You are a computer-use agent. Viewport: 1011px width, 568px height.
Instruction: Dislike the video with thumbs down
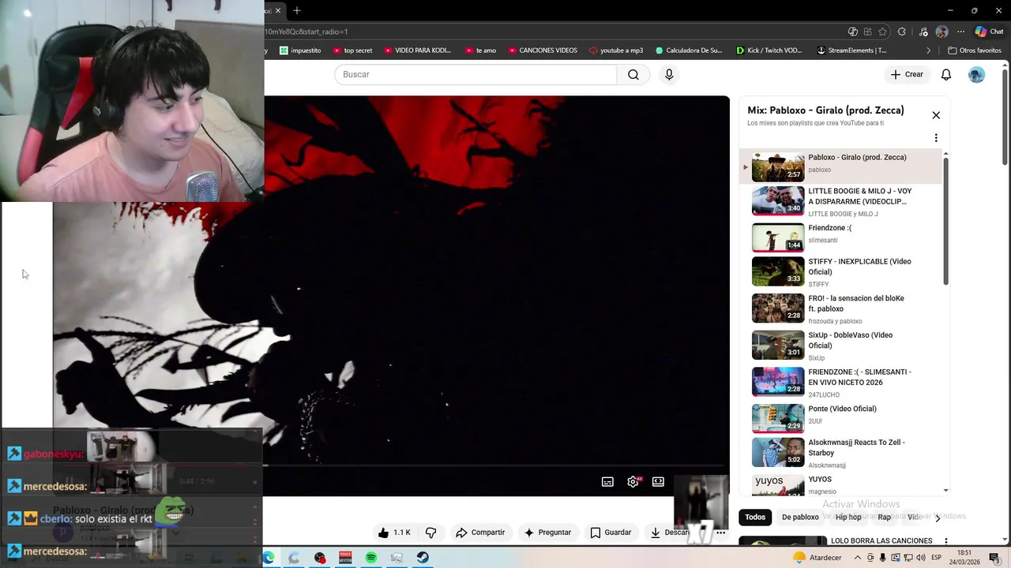click(x=430, y=532)
